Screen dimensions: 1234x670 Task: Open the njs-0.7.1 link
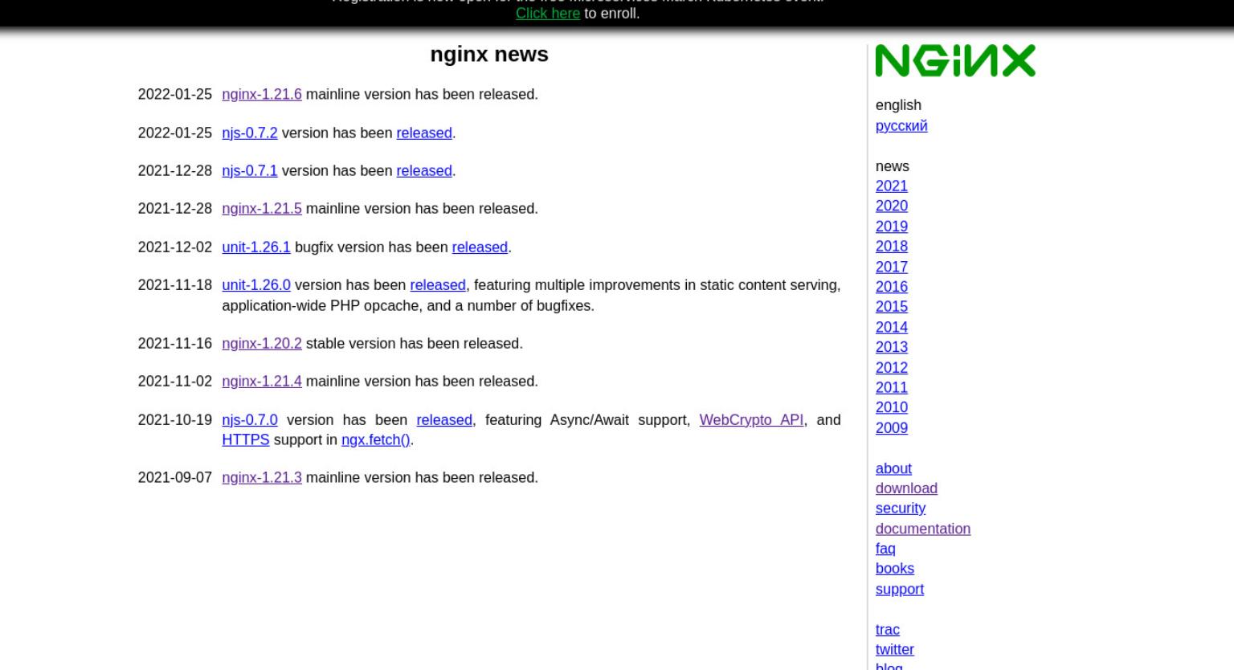coord(250,170)
